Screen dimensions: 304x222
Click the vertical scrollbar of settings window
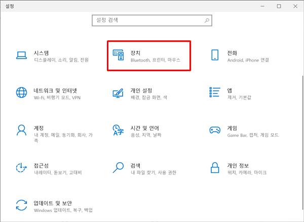point(303,142)
